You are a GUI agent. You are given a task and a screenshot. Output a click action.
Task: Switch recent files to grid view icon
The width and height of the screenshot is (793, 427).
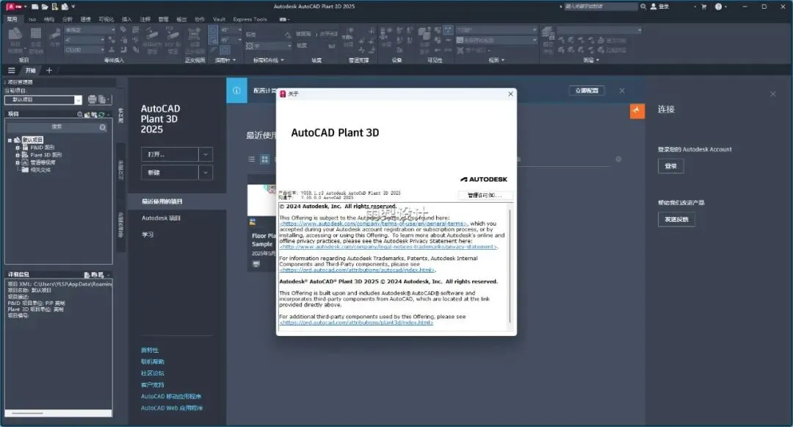(x=264, y=159)
